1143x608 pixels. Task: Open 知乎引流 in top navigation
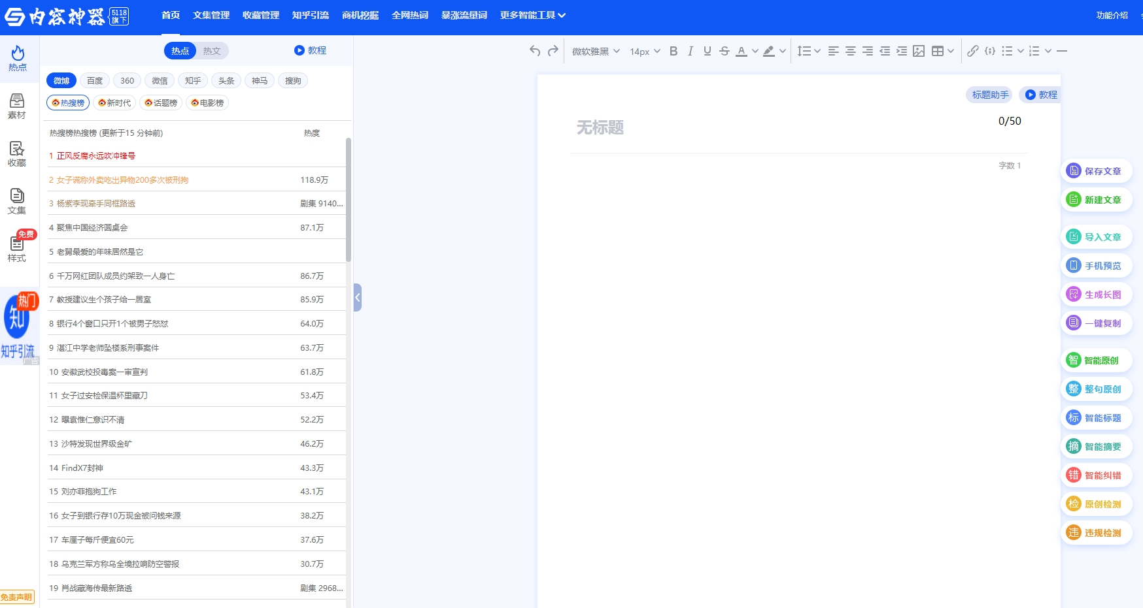pyautogui.click(x=311, y=15)
